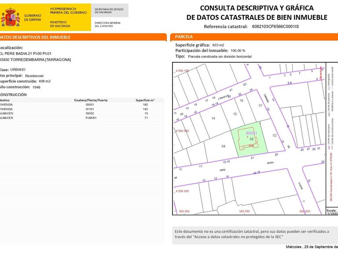Image resolution: width=338 pixels, height=253 pixels.
Task: Select the 'P/AR/01' cell in construction table
Action: (x=91, y=118)
